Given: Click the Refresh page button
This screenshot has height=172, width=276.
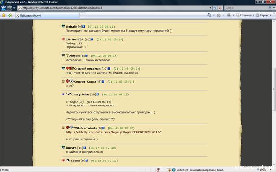Looking at the screenshot, I should tap(215, 8).
